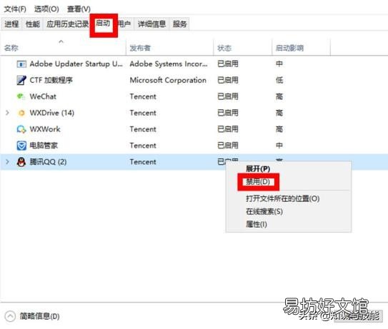This screenshot has width=388, height=329.
Task: Click the WXWork chat bubble icon
Action: (x=21, y=129)
